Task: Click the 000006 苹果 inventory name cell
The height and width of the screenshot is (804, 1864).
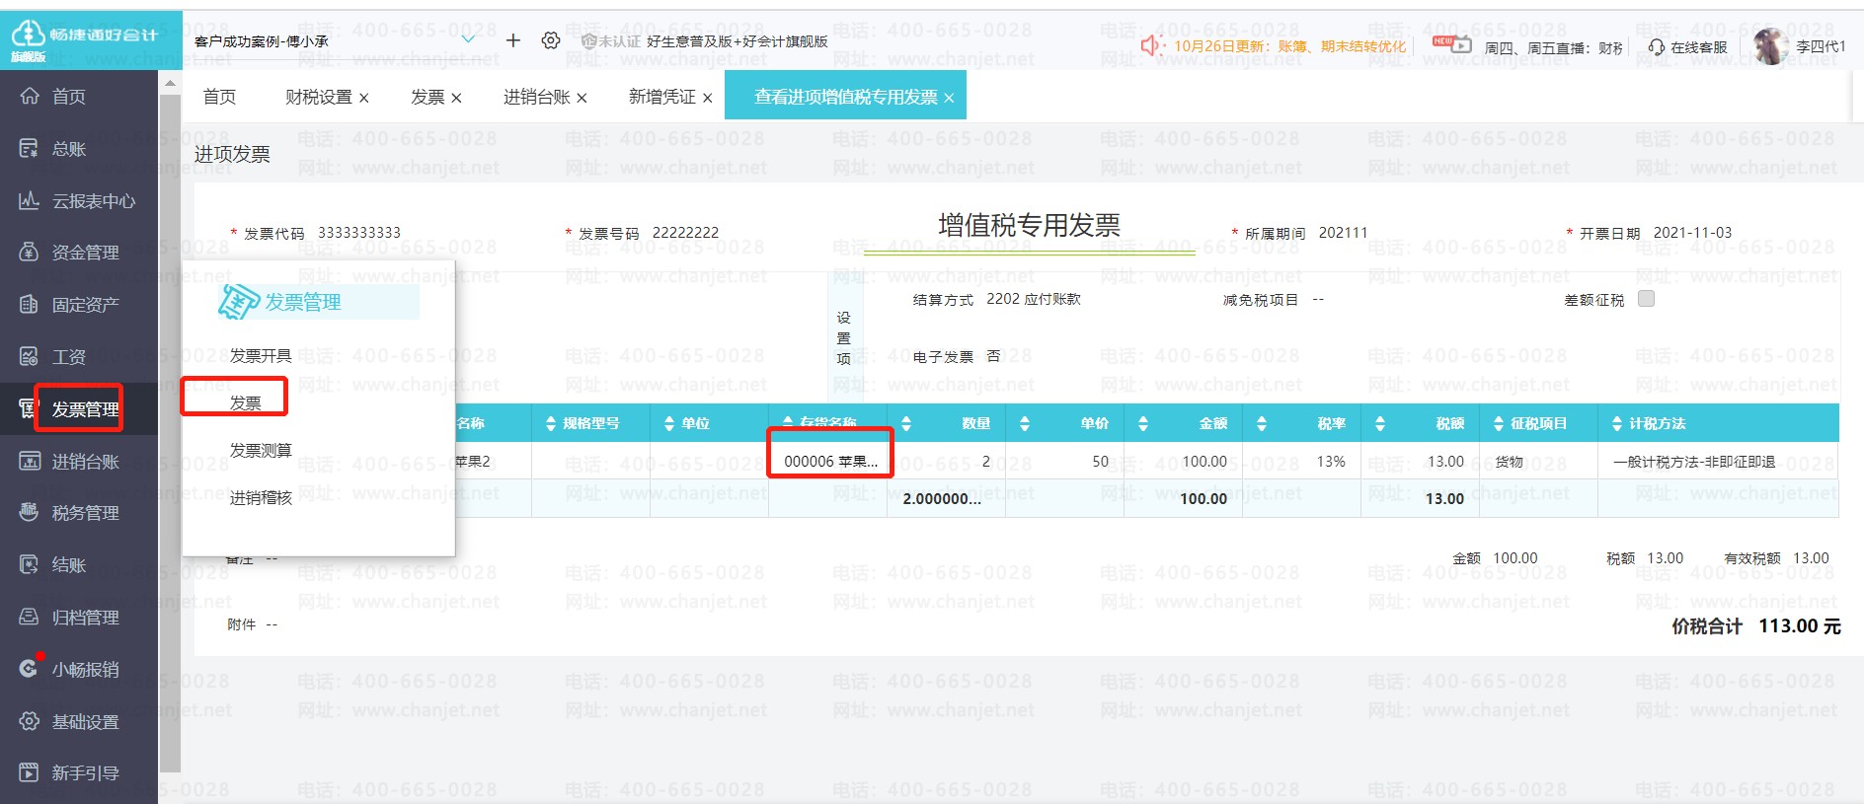Action: click(x=830, y=461)
